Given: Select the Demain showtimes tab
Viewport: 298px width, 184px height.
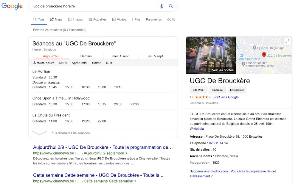Looking at the screenshot, I should coord(86,56).
